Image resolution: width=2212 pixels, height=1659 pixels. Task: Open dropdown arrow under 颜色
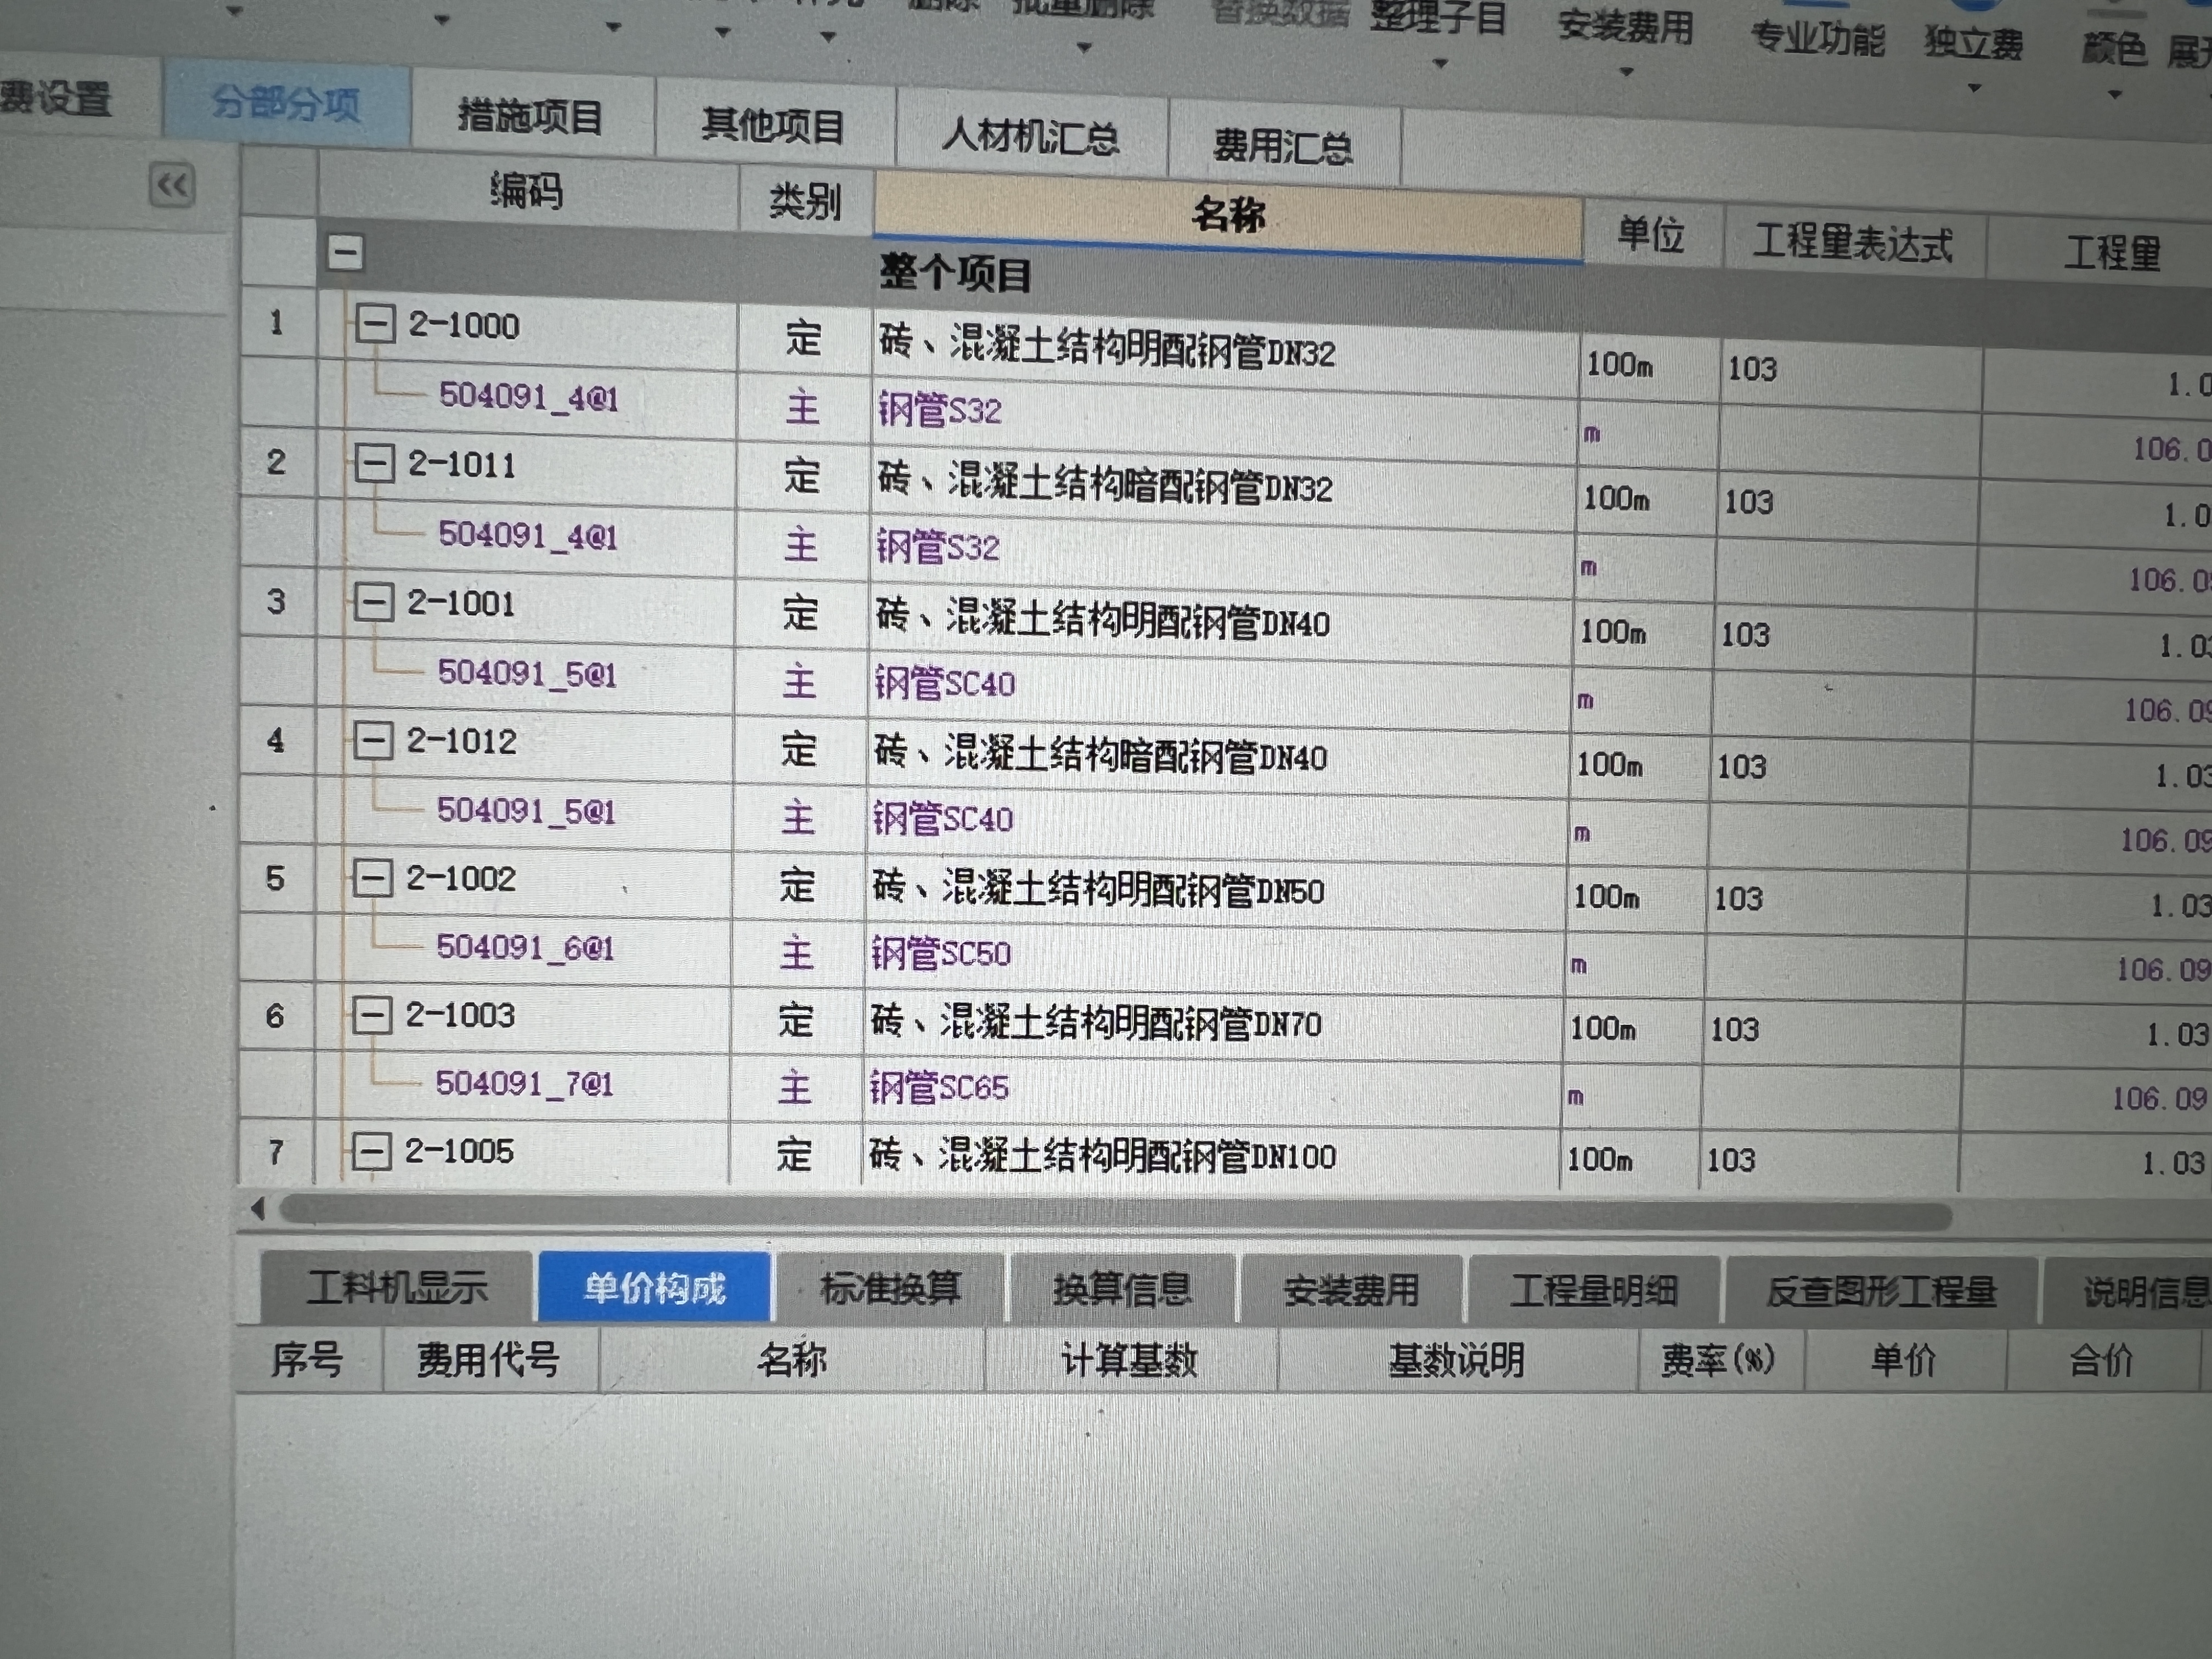[x=2115, y=95]
